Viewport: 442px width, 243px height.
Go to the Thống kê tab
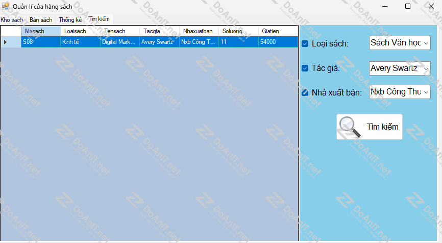[x=70, y=20]
